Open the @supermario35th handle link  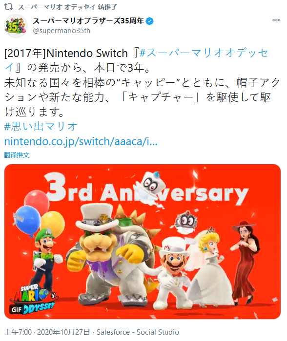[61, 31]
